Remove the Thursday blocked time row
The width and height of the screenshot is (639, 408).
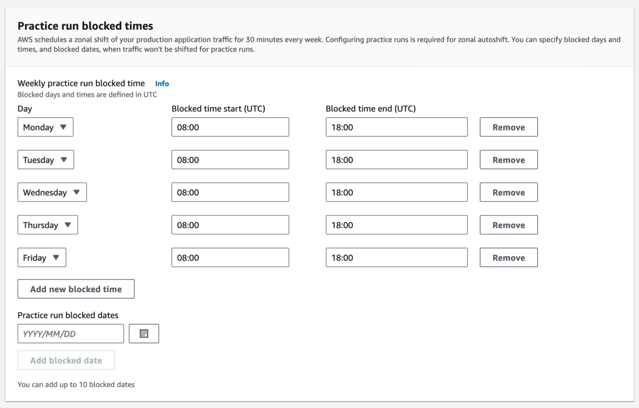[x=509, y=225]
